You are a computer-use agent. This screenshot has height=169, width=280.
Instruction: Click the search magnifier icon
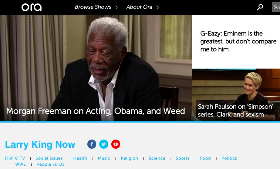(260, 7)
